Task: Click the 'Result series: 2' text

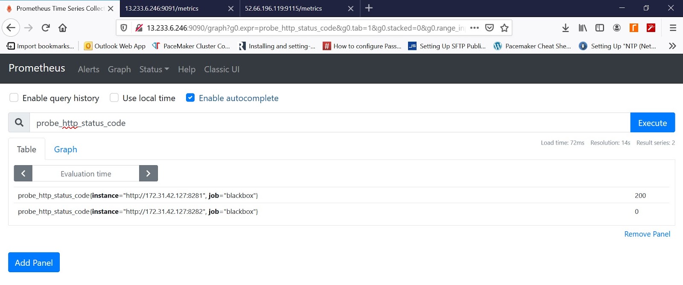Action: (656, 142)
